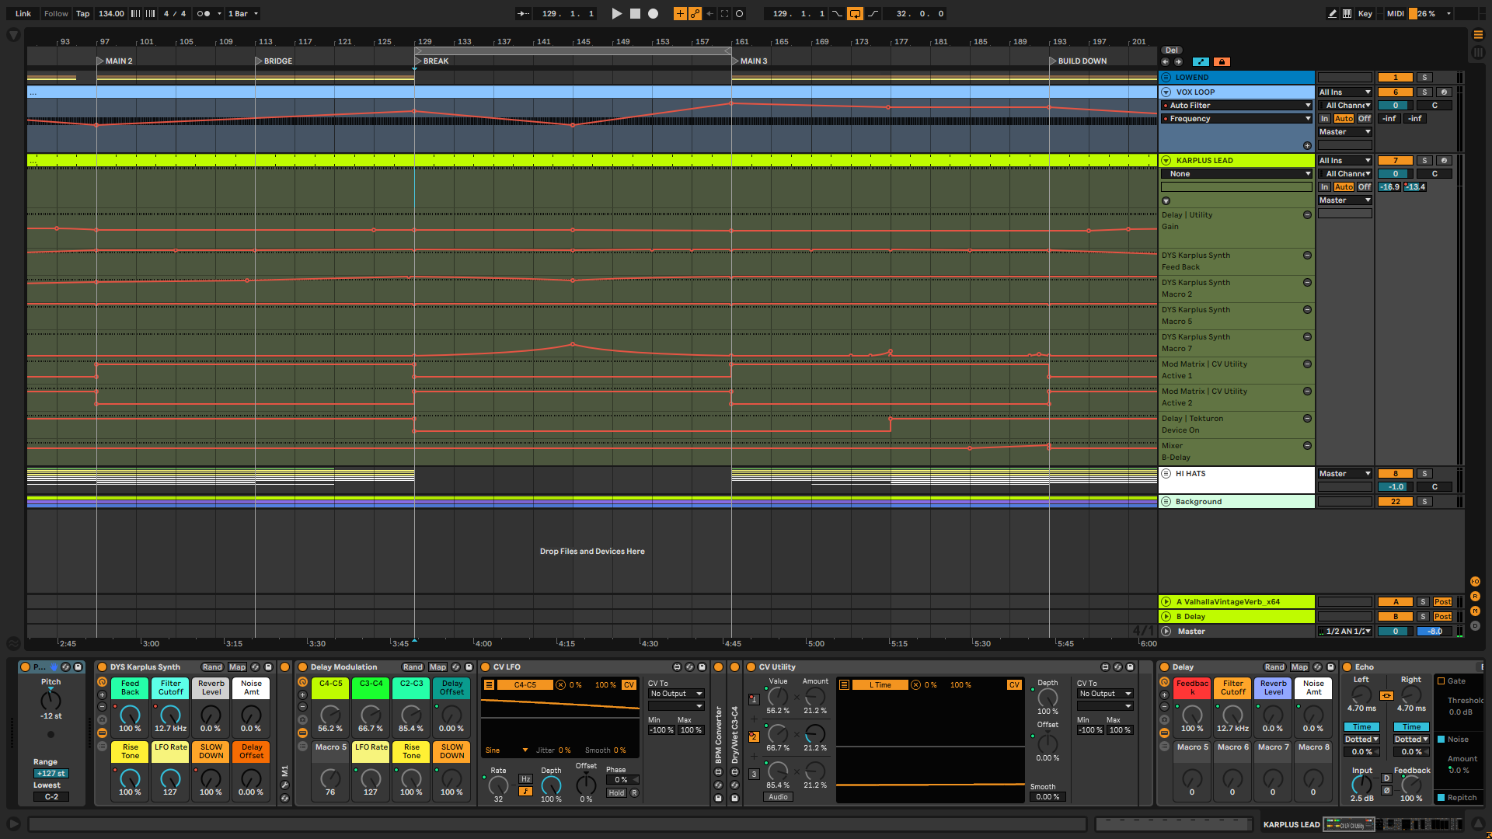Solo the KARPLUS LEAD track
Viewport: 1492px width, 839px height.
tap(1424, 160)
